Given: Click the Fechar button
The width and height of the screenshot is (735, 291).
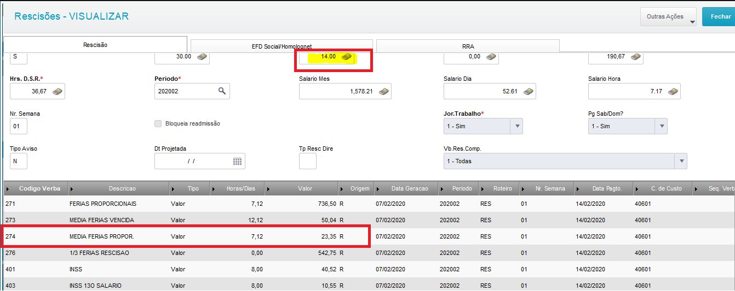Looking at the screenshot, I should 720,17.
